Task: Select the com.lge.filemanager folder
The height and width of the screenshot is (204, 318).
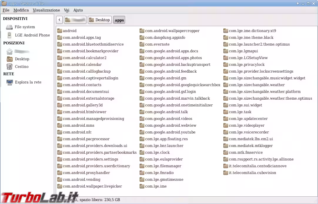Action: [163, 166]
